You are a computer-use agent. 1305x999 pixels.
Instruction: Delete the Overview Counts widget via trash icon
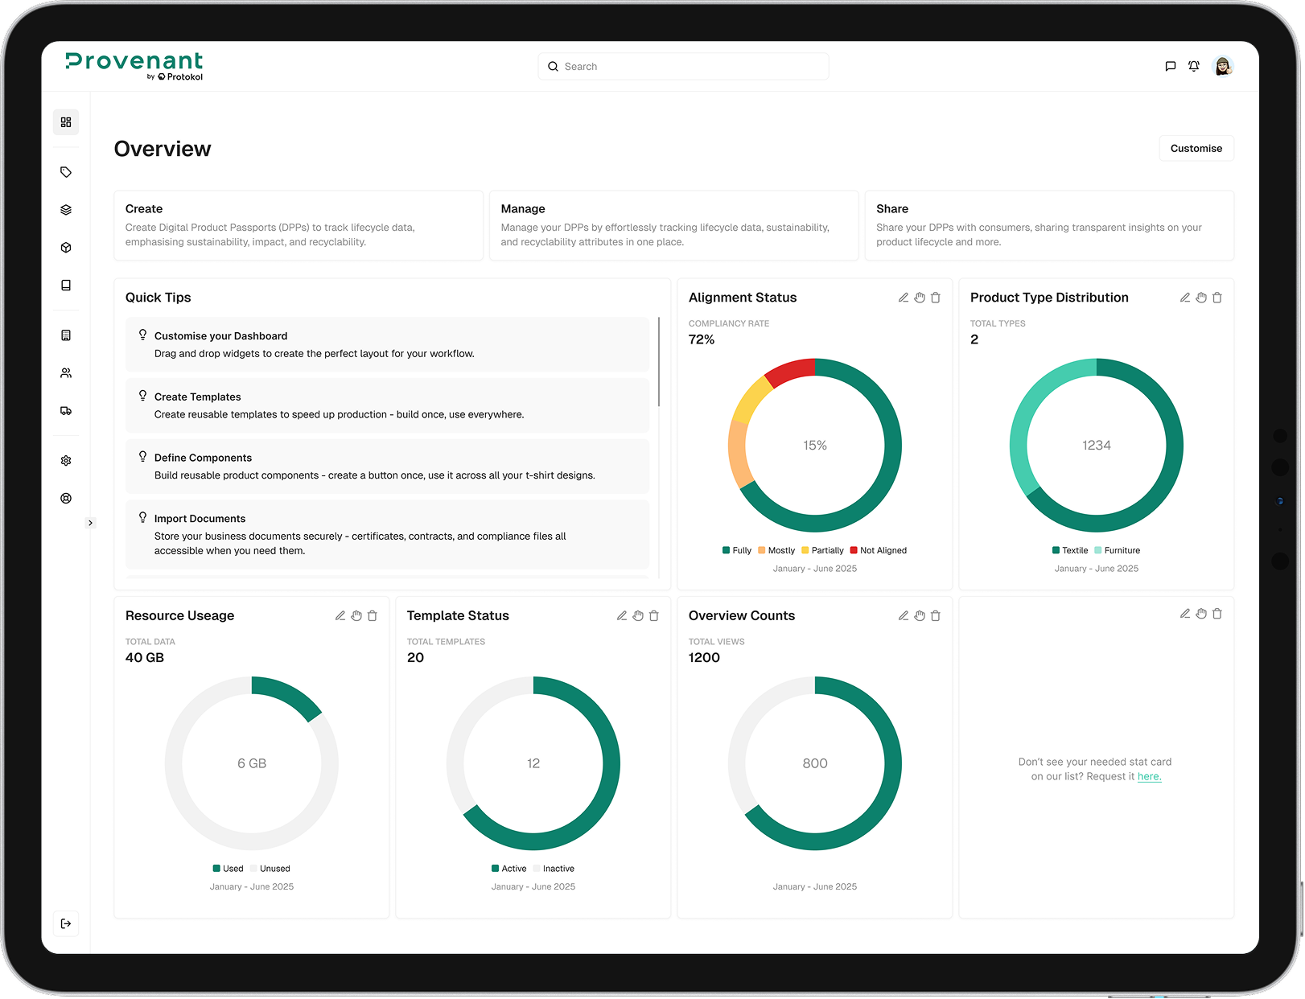(936, 615)
